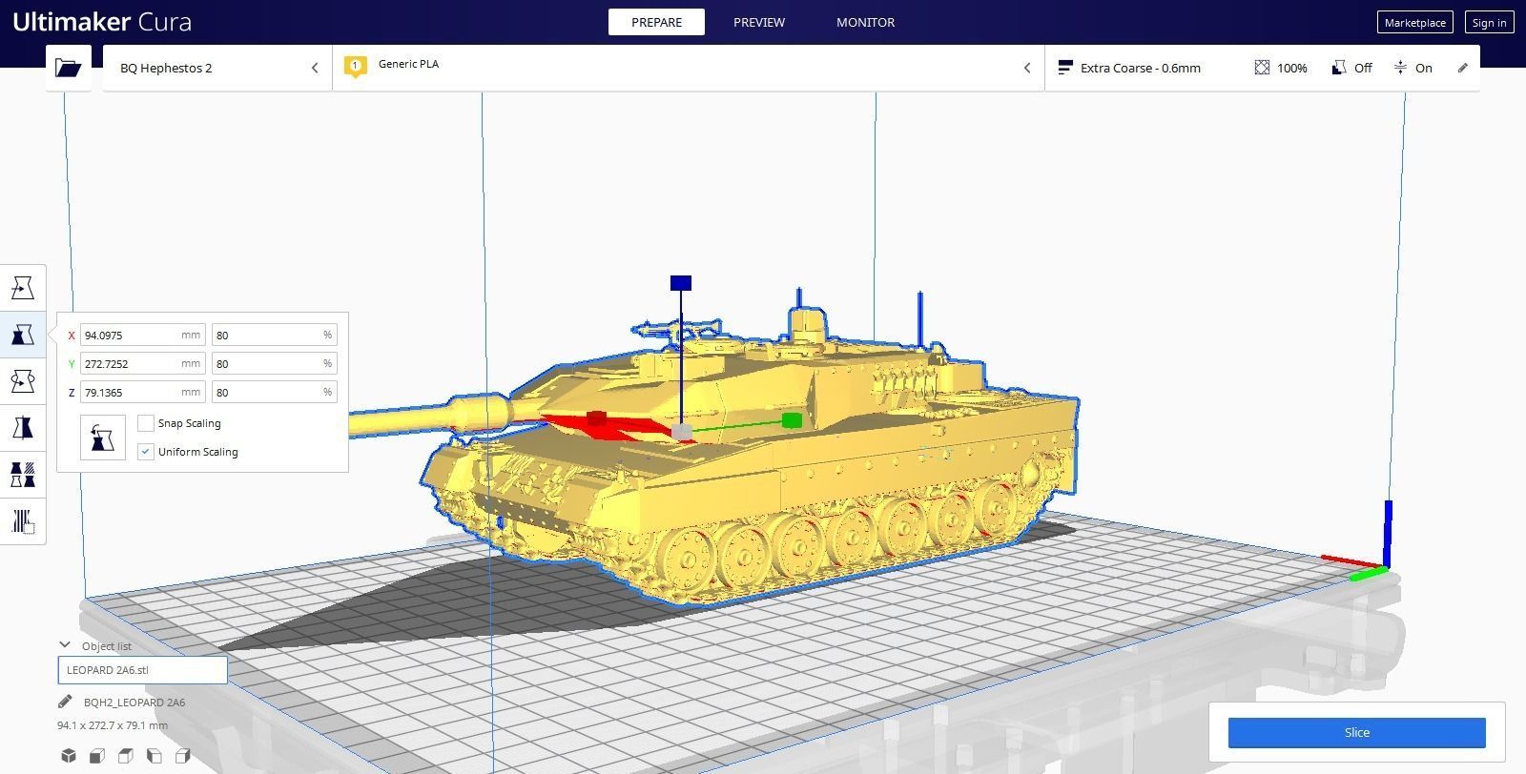Click the adhesion On icon
Viewport: 1526px width, 774px height.
point(1400,68)
